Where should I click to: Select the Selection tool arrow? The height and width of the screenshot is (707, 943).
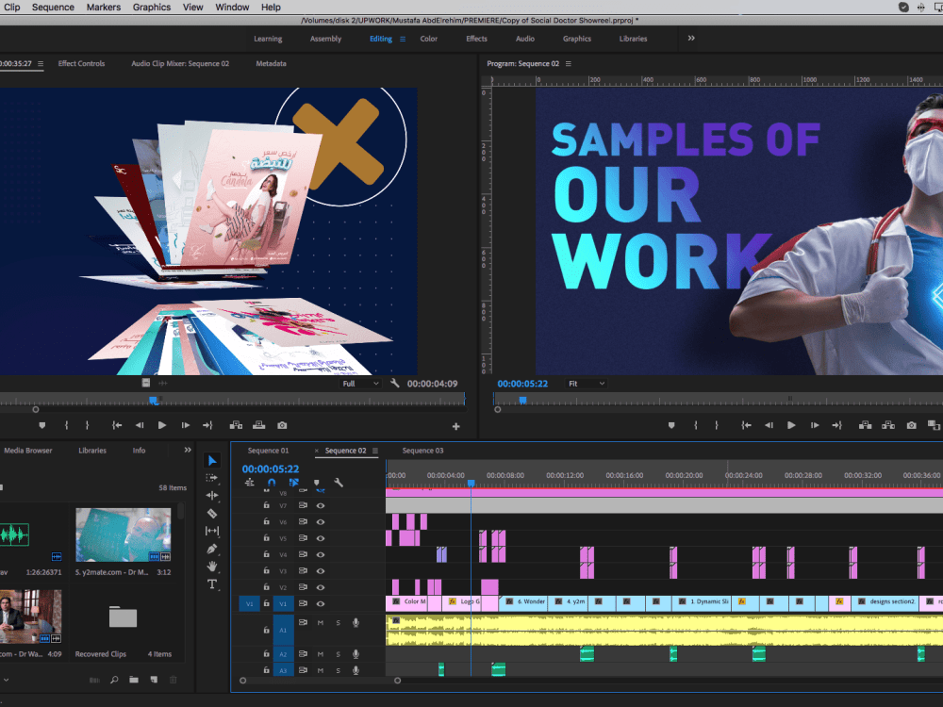pos(211,461)
